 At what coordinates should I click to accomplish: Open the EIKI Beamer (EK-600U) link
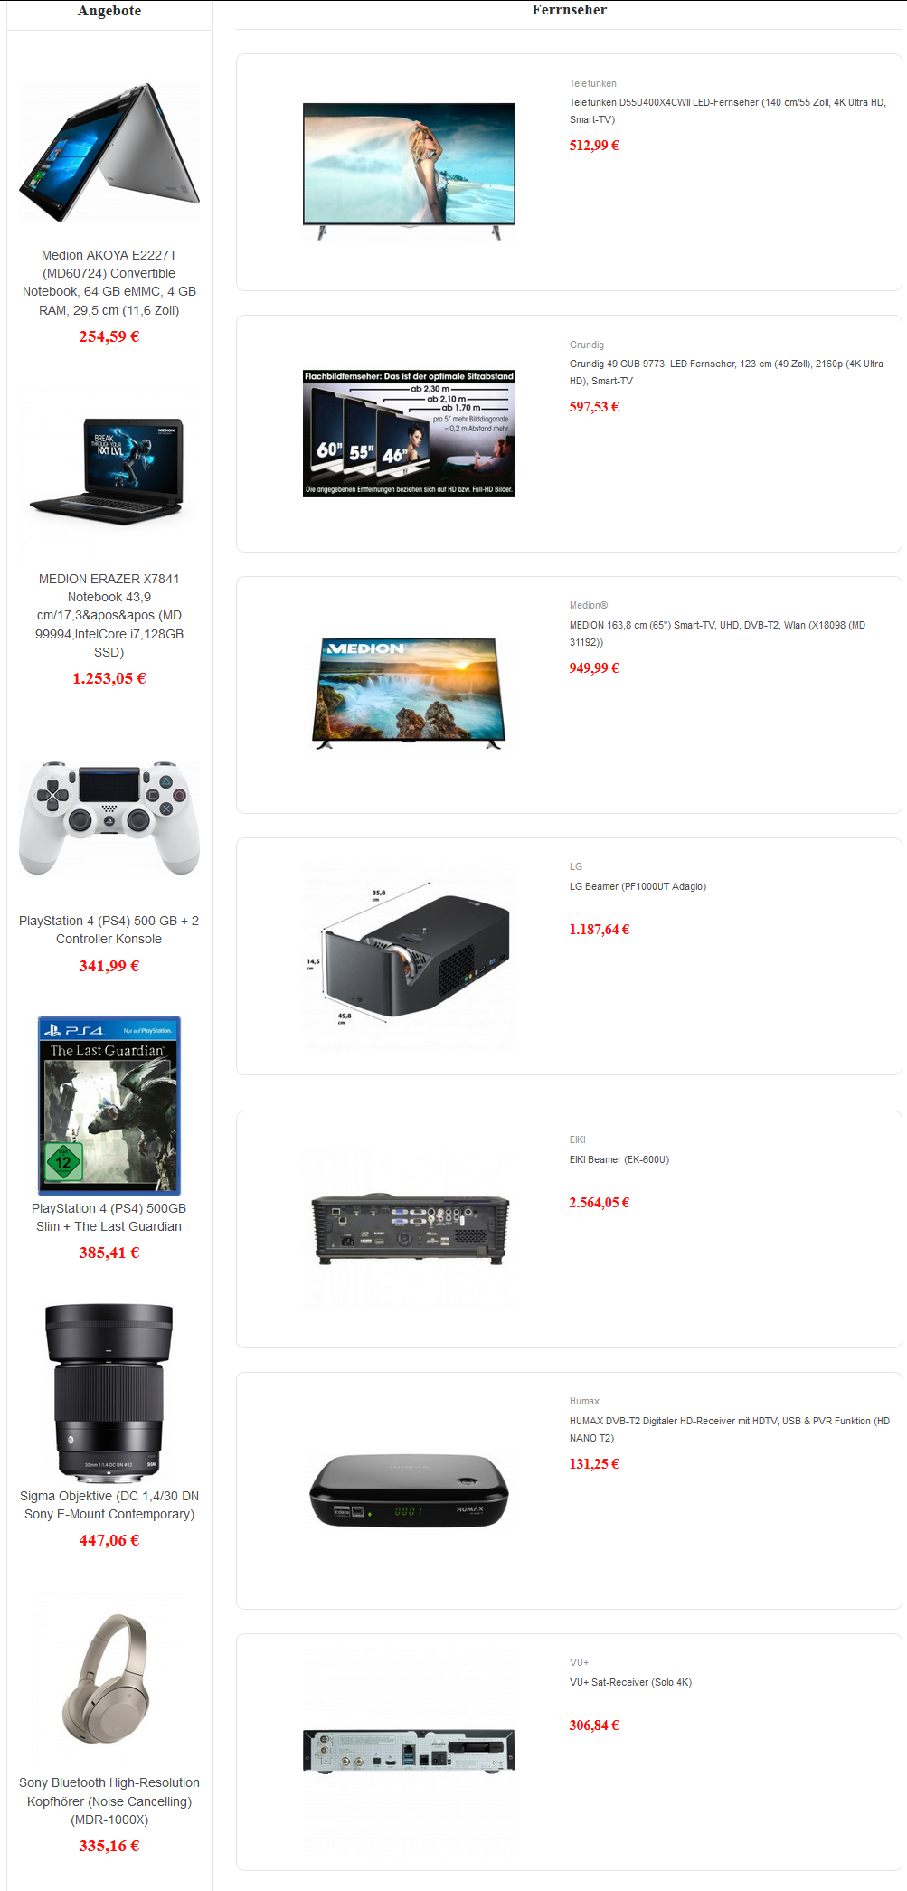pyautogui.click(x=619, y=1159)
